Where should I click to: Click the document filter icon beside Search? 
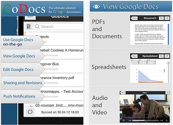coord(29,27)
